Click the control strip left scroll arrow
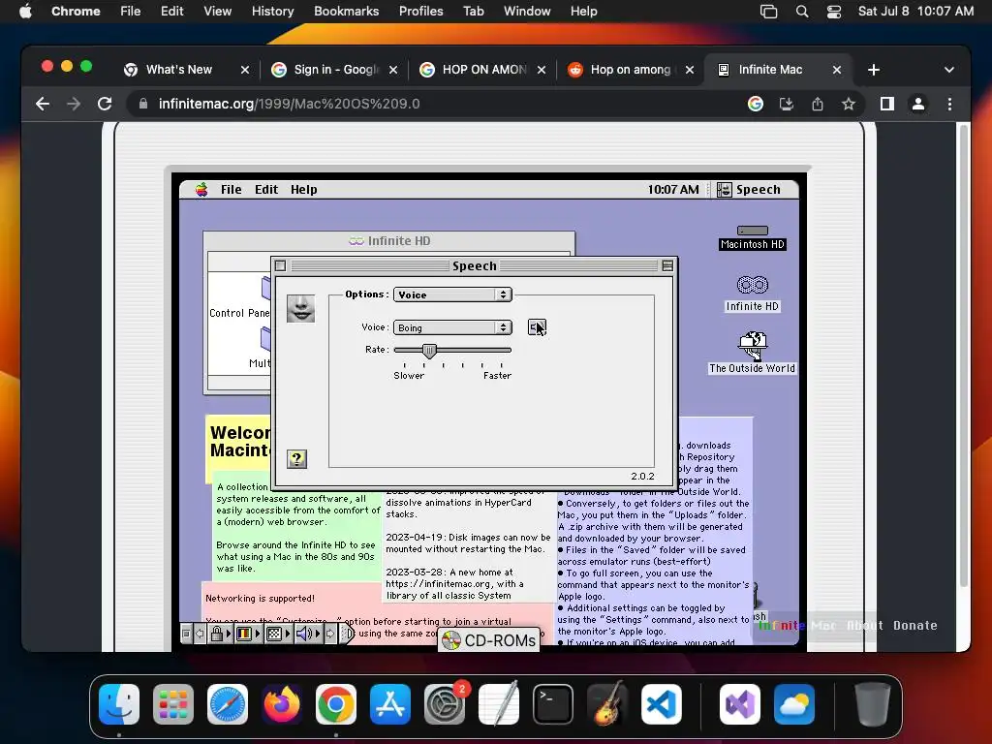The width and height of the screenshot is (992, 744). click(200, 634)
